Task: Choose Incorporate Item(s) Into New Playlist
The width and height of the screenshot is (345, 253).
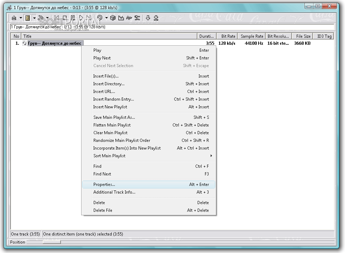Action: (x=149, y=148)
